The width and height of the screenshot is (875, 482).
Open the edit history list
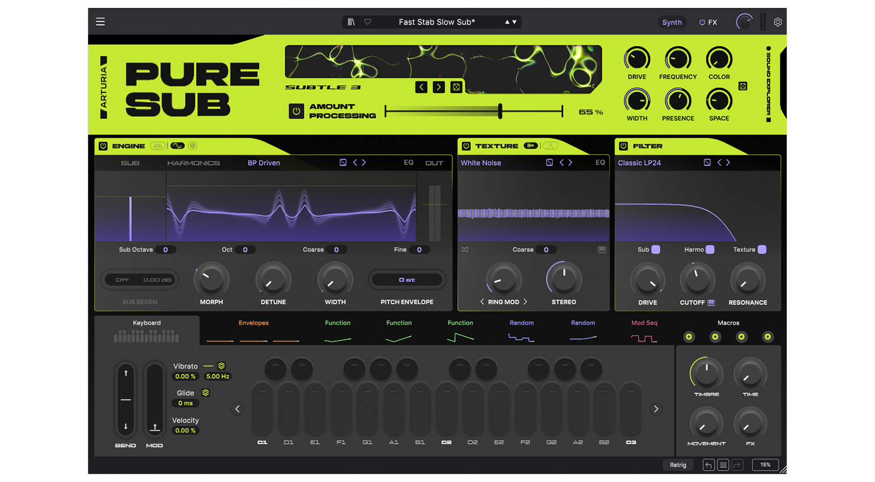(x=723, y=465)
